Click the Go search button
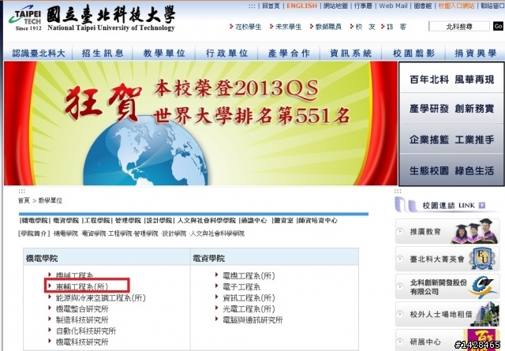The width and height of the screenshot is (505, 351). [x=498, y=26]
